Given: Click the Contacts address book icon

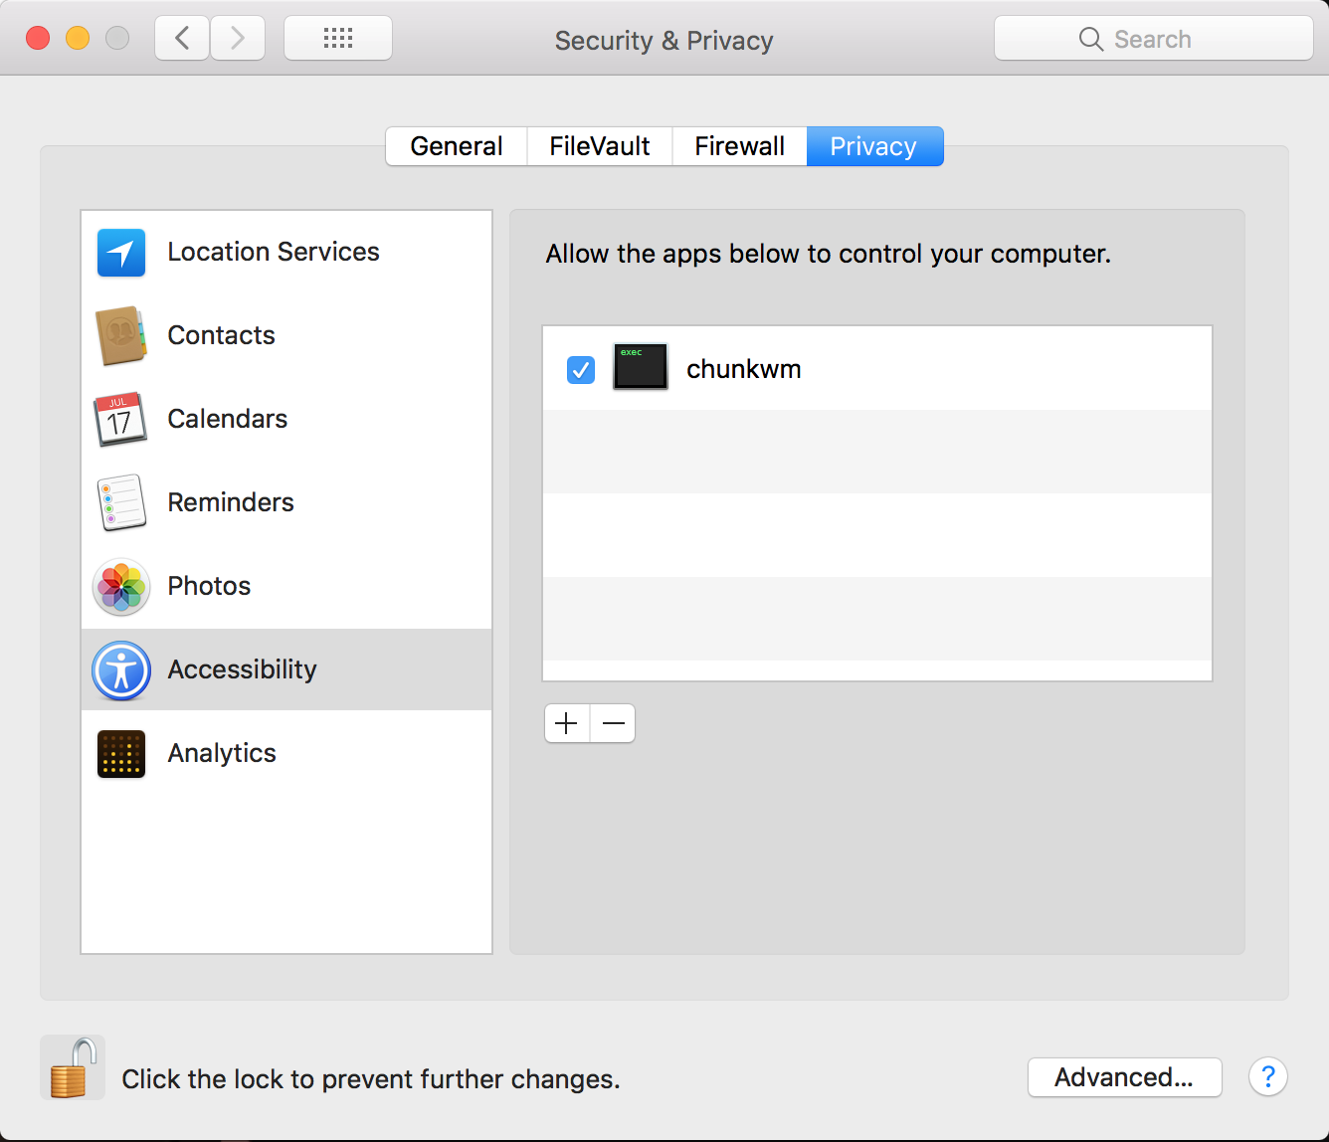Looking at the screenshot, I should [x=121, y=336].
